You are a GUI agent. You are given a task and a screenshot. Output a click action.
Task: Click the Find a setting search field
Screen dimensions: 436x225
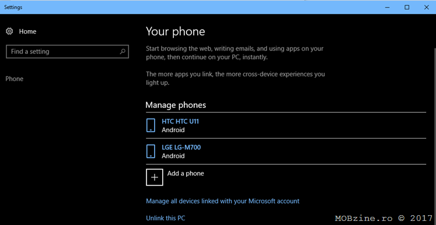tap(67, 52)
